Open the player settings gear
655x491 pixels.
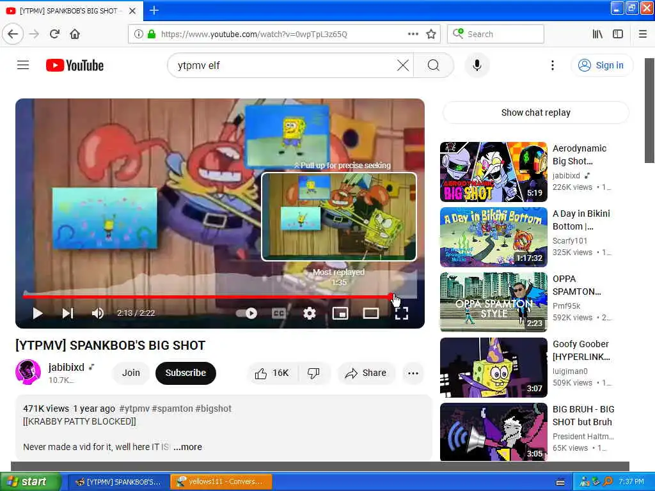coord(309,313)
